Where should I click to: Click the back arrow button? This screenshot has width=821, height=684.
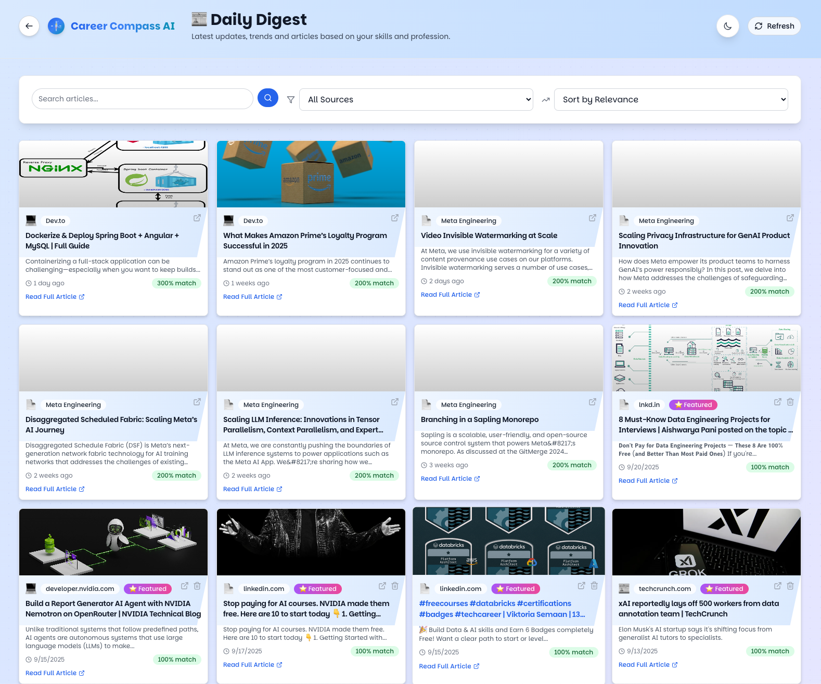(29, 26)
